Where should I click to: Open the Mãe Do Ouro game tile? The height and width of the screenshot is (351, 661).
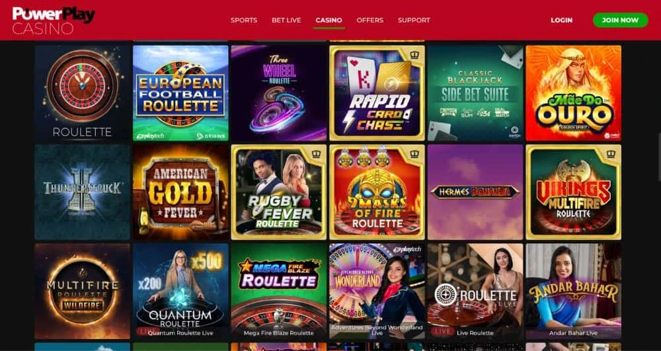pyautogui.click(x=573, y=93)
